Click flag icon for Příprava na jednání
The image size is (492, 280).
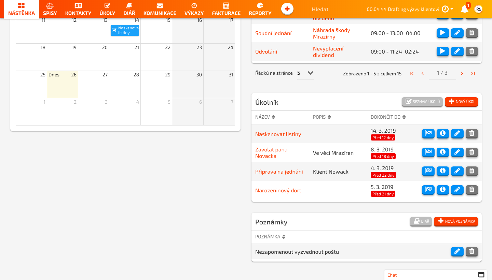point(428,171)
